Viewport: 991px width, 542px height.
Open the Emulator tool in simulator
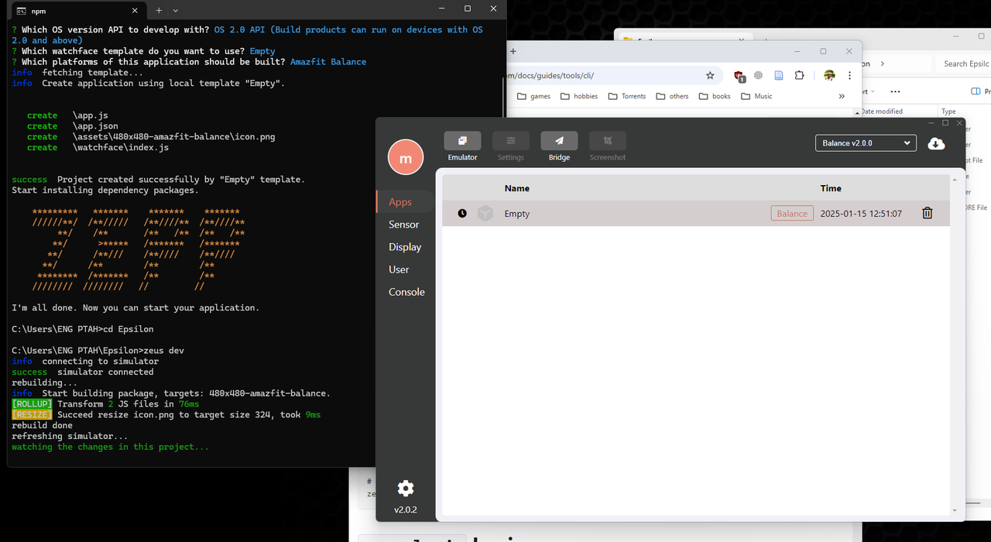click(x=462, y=141)
